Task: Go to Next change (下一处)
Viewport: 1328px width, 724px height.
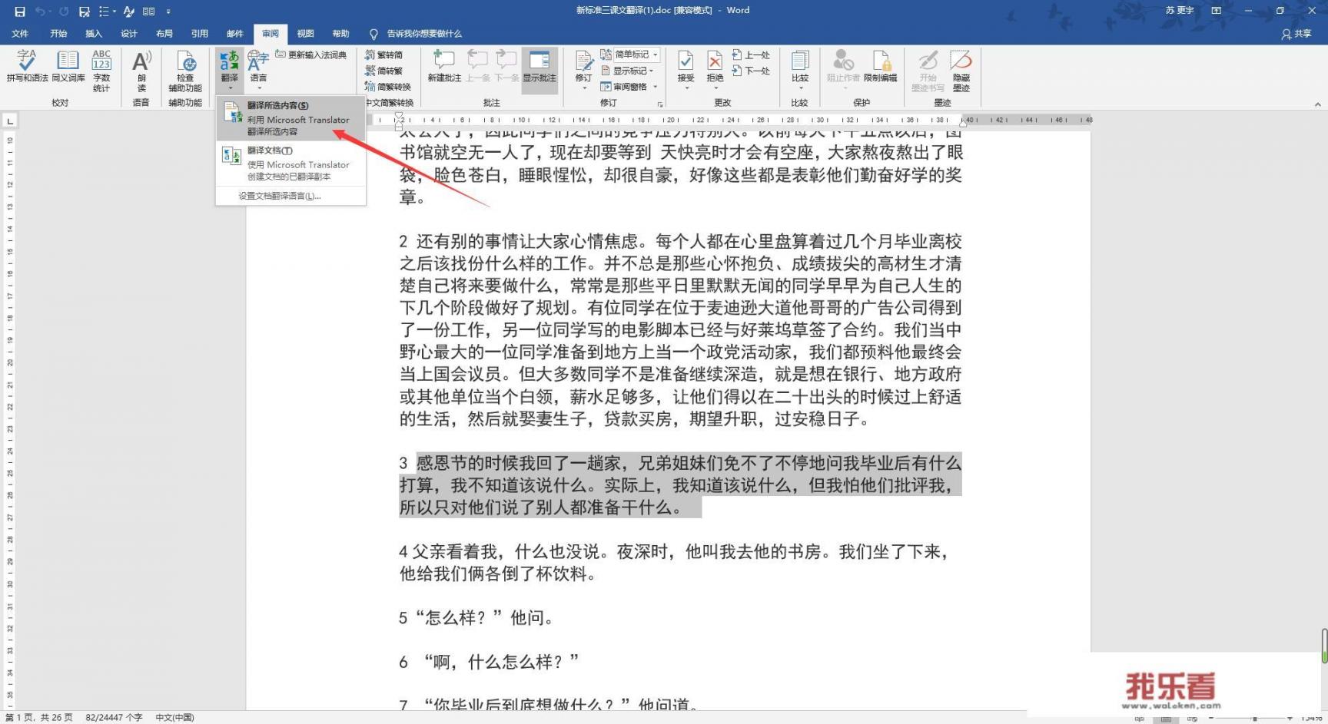Action: (x=751, y=71)
